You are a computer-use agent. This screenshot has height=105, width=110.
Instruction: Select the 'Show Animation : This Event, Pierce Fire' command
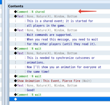(x=60, y=81)
